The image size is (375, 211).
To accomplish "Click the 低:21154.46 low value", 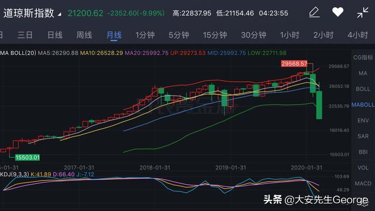I will pyautogui.click(x=235, y=13).
